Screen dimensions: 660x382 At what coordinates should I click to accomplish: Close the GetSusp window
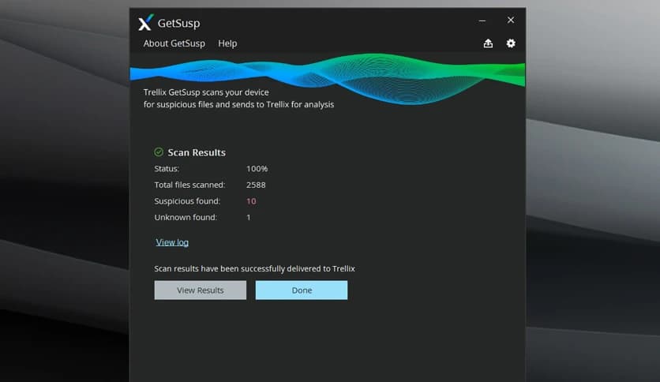click(511, 20)
